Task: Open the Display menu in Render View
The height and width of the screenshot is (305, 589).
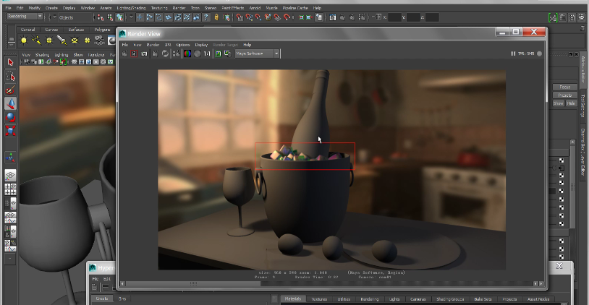Action: pyautogui.click(x=201, y=45)
